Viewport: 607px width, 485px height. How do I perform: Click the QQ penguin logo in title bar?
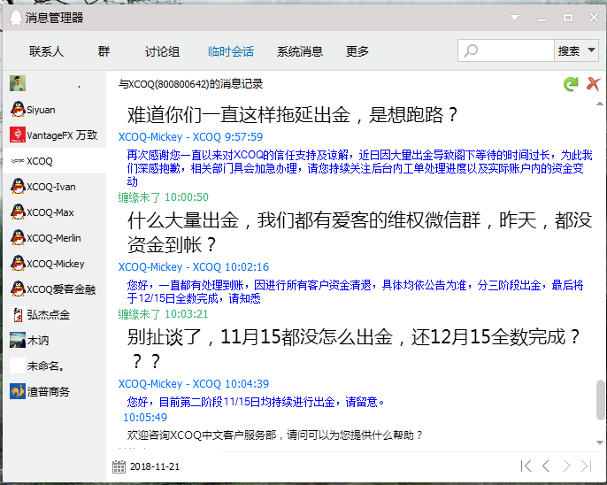[12, 17]
